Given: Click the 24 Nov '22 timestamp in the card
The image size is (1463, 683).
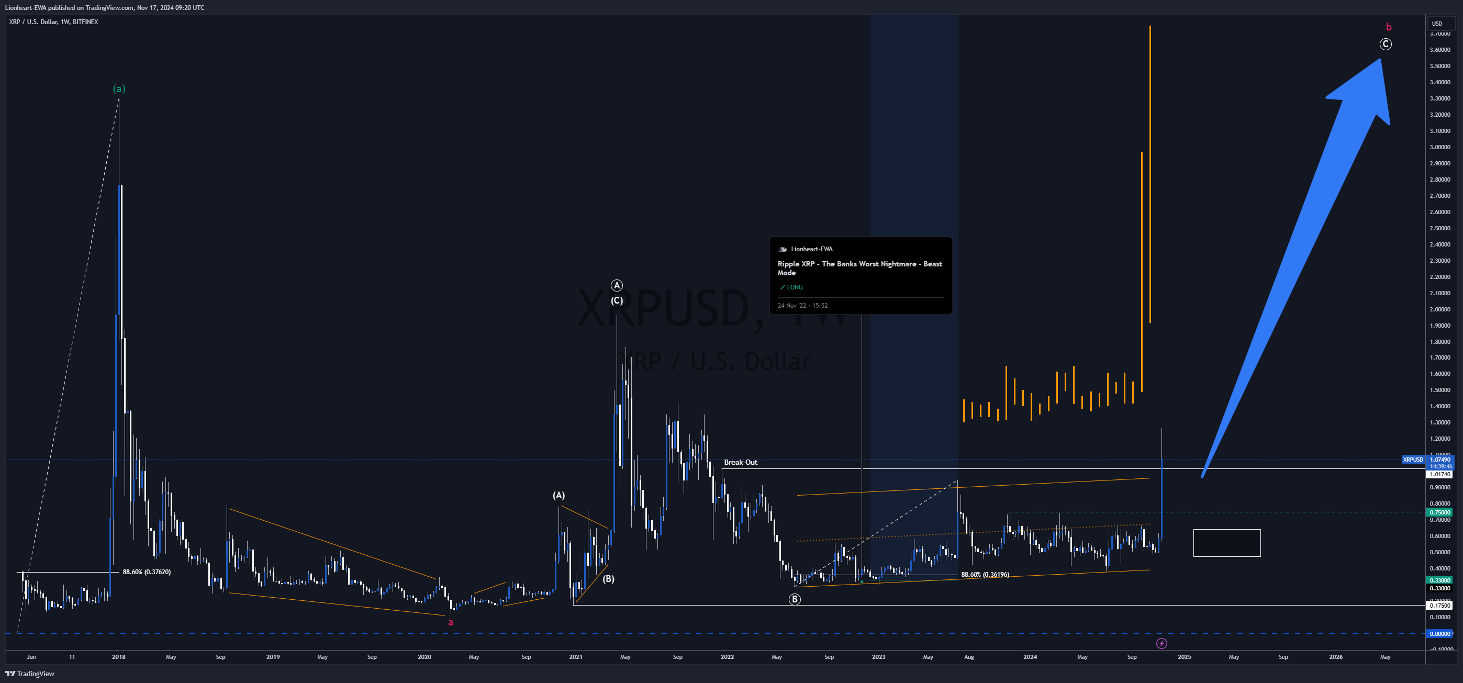Looking at the screenshot, I should pyautogui.click(x=802, y=306).
